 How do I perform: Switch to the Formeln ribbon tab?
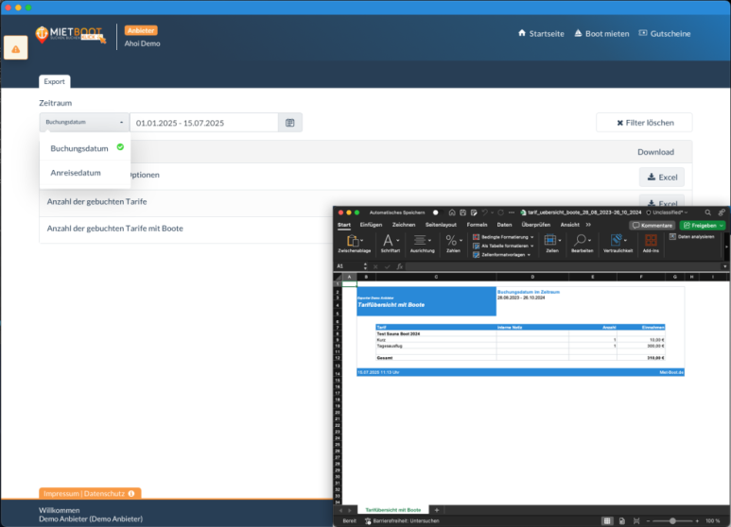pyautogui.click(x=477, y=225)
